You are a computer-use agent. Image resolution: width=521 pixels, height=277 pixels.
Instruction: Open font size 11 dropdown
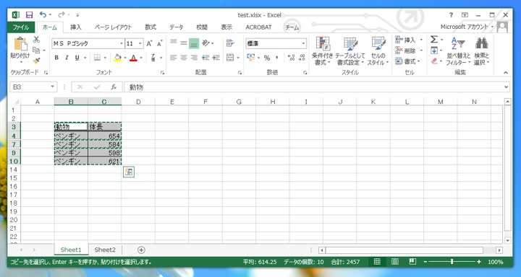point(140,43)
